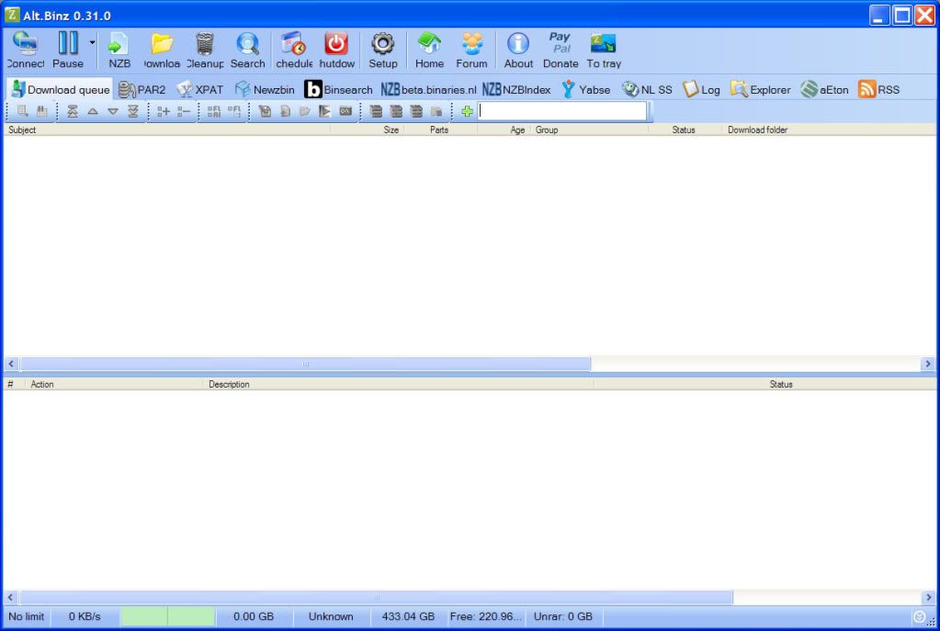Click the gear icon in the status bar corner
Viewport: 940px width, 631px height.
[919, 616]
